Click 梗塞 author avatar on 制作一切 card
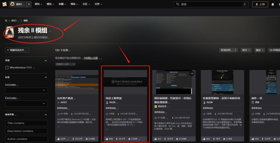This screenshot has height=143, width=280. click(253, 103)
